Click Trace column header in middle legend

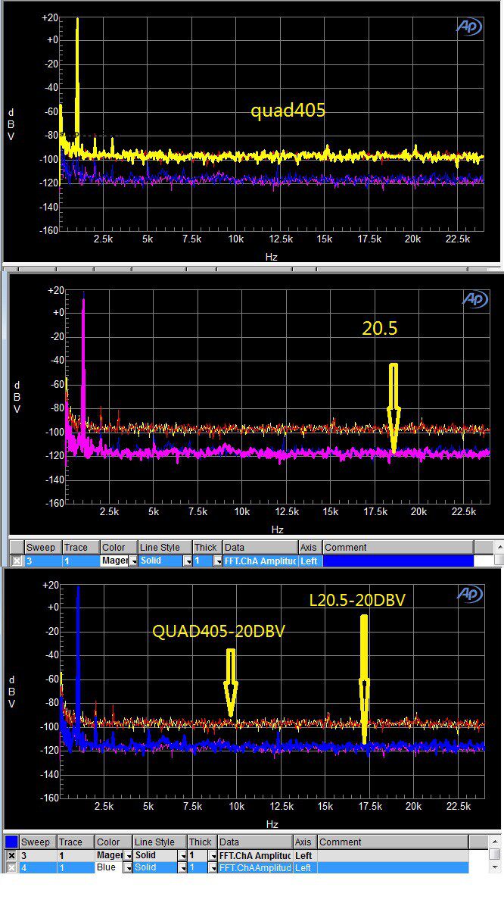(x=81, y=547)
